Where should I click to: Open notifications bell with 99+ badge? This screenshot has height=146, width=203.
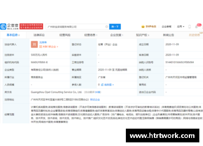pyautogui.click(x=197, y=27)
